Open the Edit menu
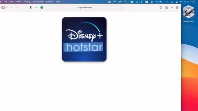Viewport: 198px width, 111px height. (x=12, y=2)
